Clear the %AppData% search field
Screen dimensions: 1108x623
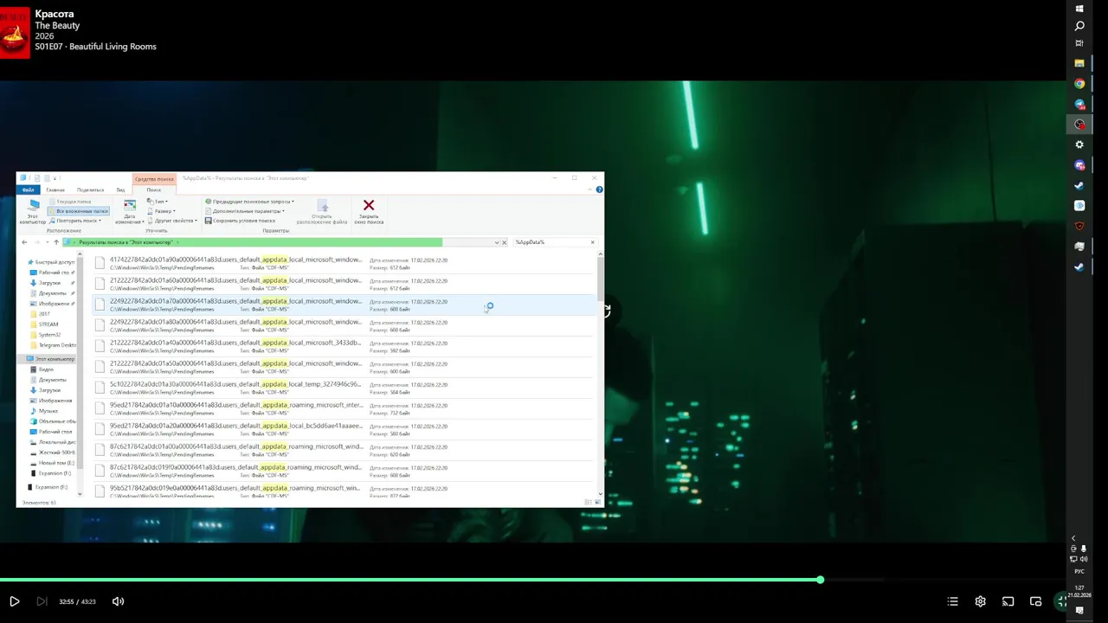593,242
